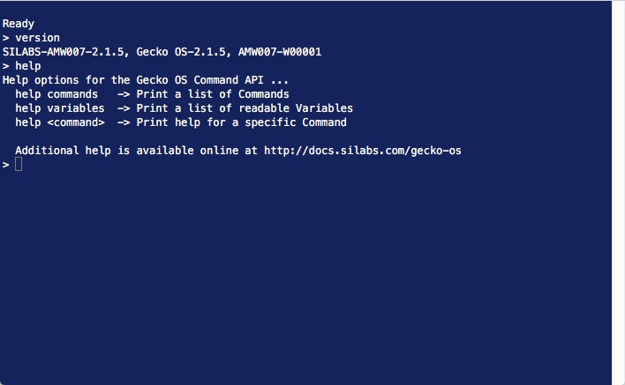The width and height of the screenshot is (625, 385).
Task: Click the '->' arrow after 'help commands'
Action: point(124,94)
